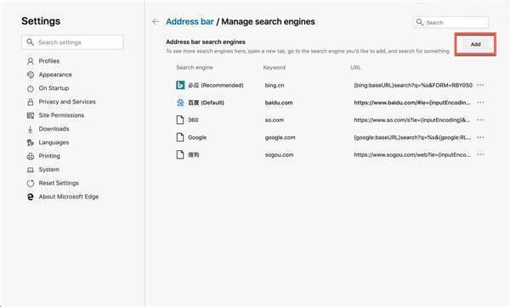The image size is (510, 307).
Task: Select baidu.com keyword text
Action: (279, 103)
